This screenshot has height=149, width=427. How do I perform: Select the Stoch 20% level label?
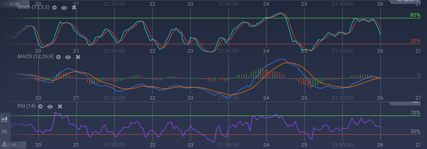(x=415, y=41)
